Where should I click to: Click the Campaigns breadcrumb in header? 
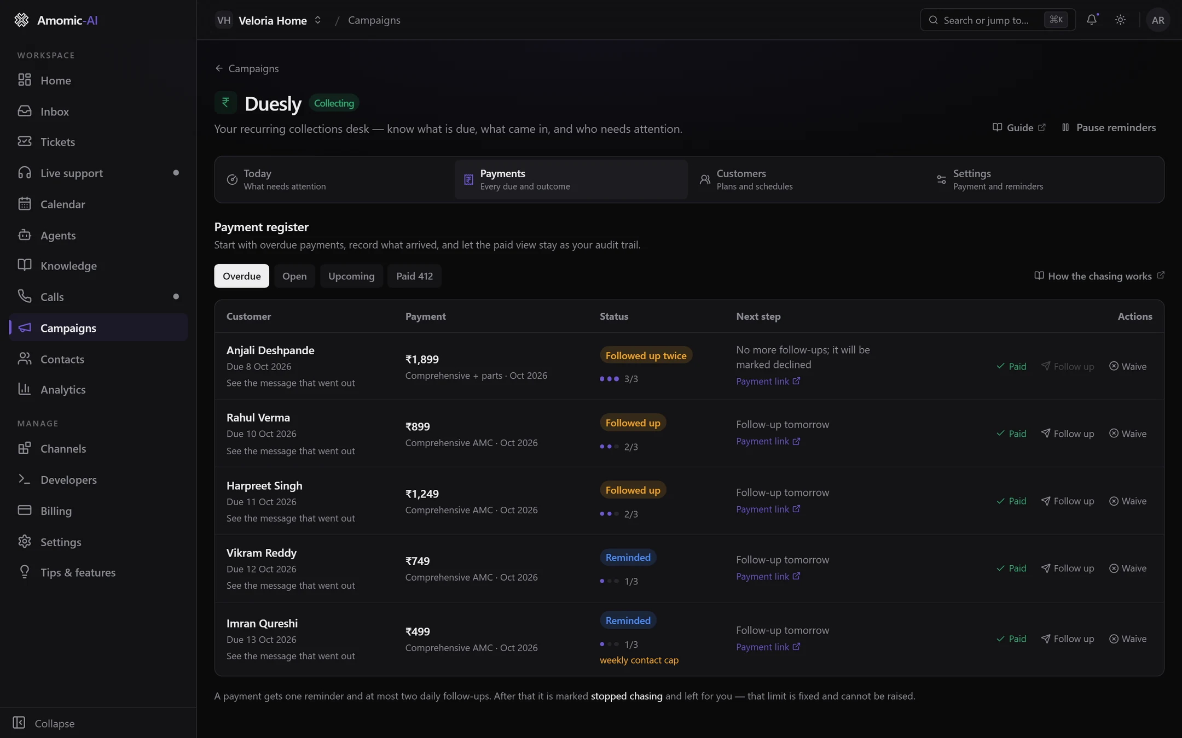(374, 20)
